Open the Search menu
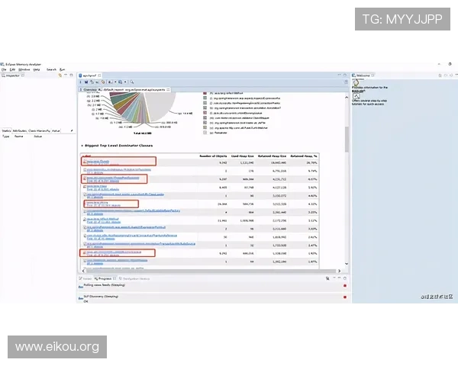This screenshot has width=458, height=366. [x=51, y=69]
